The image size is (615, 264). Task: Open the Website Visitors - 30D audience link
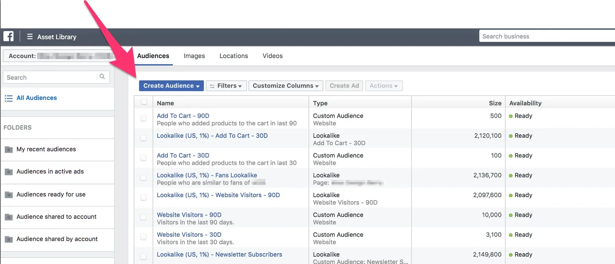click(189, 234)
